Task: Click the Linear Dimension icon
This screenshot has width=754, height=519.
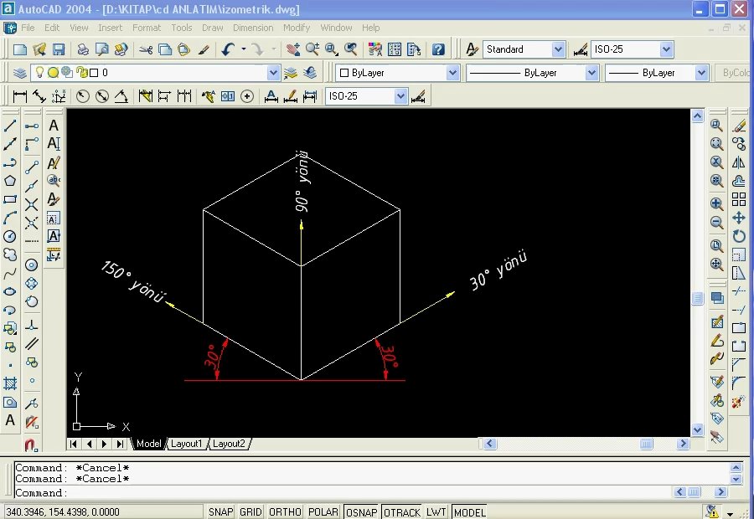Action: 20,96
